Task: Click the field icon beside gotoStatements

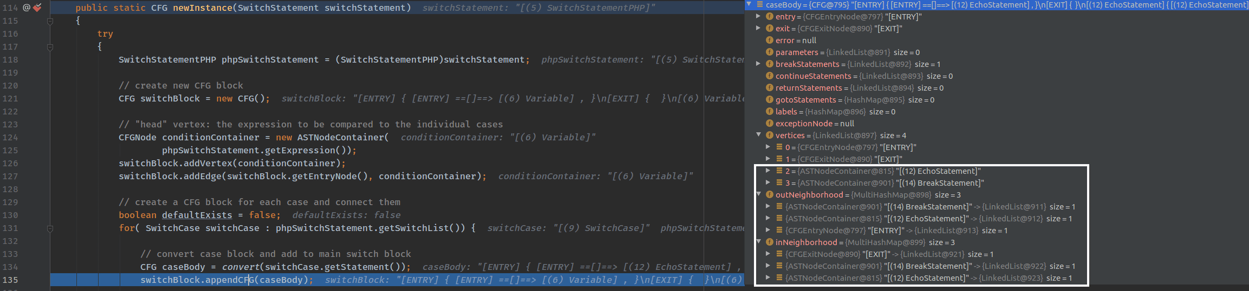Action: click(769, 100)
